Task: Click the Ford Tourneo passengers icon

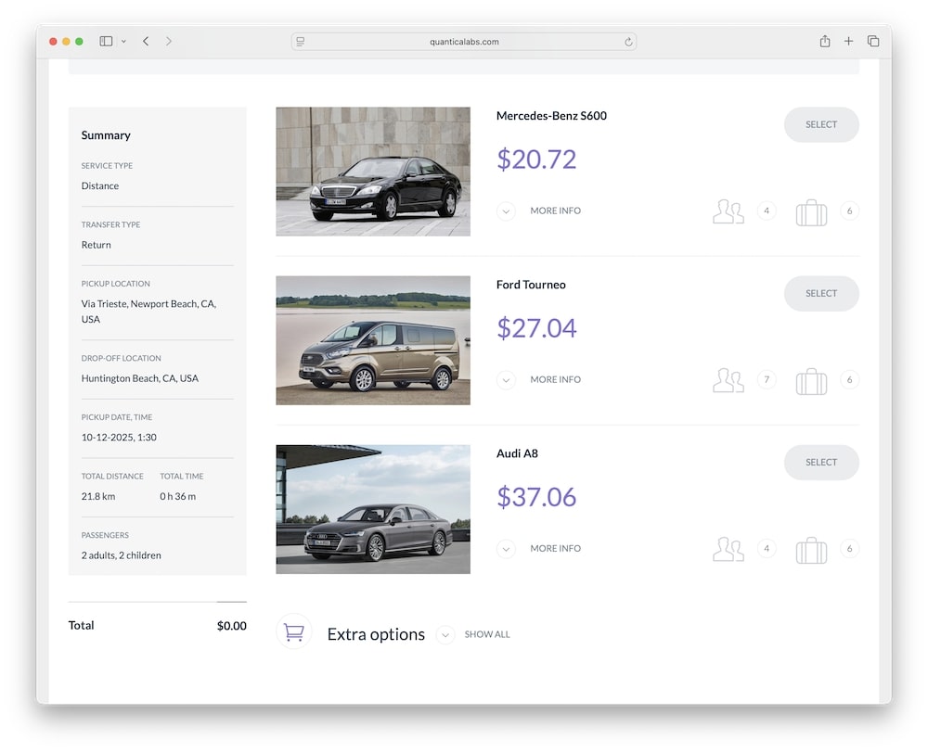Action: coord(728,381)
